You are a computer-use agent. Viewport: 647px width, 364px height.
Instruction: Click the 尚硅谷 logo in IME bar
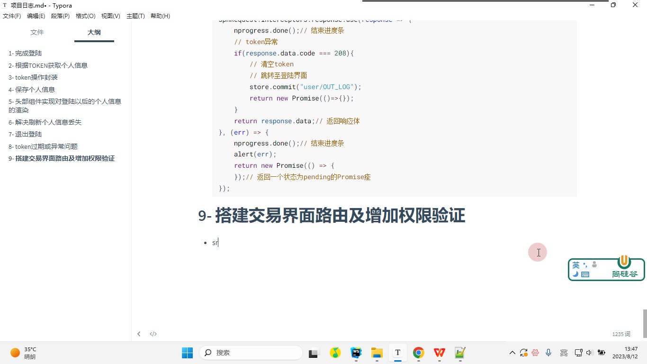tap(624, 268)
